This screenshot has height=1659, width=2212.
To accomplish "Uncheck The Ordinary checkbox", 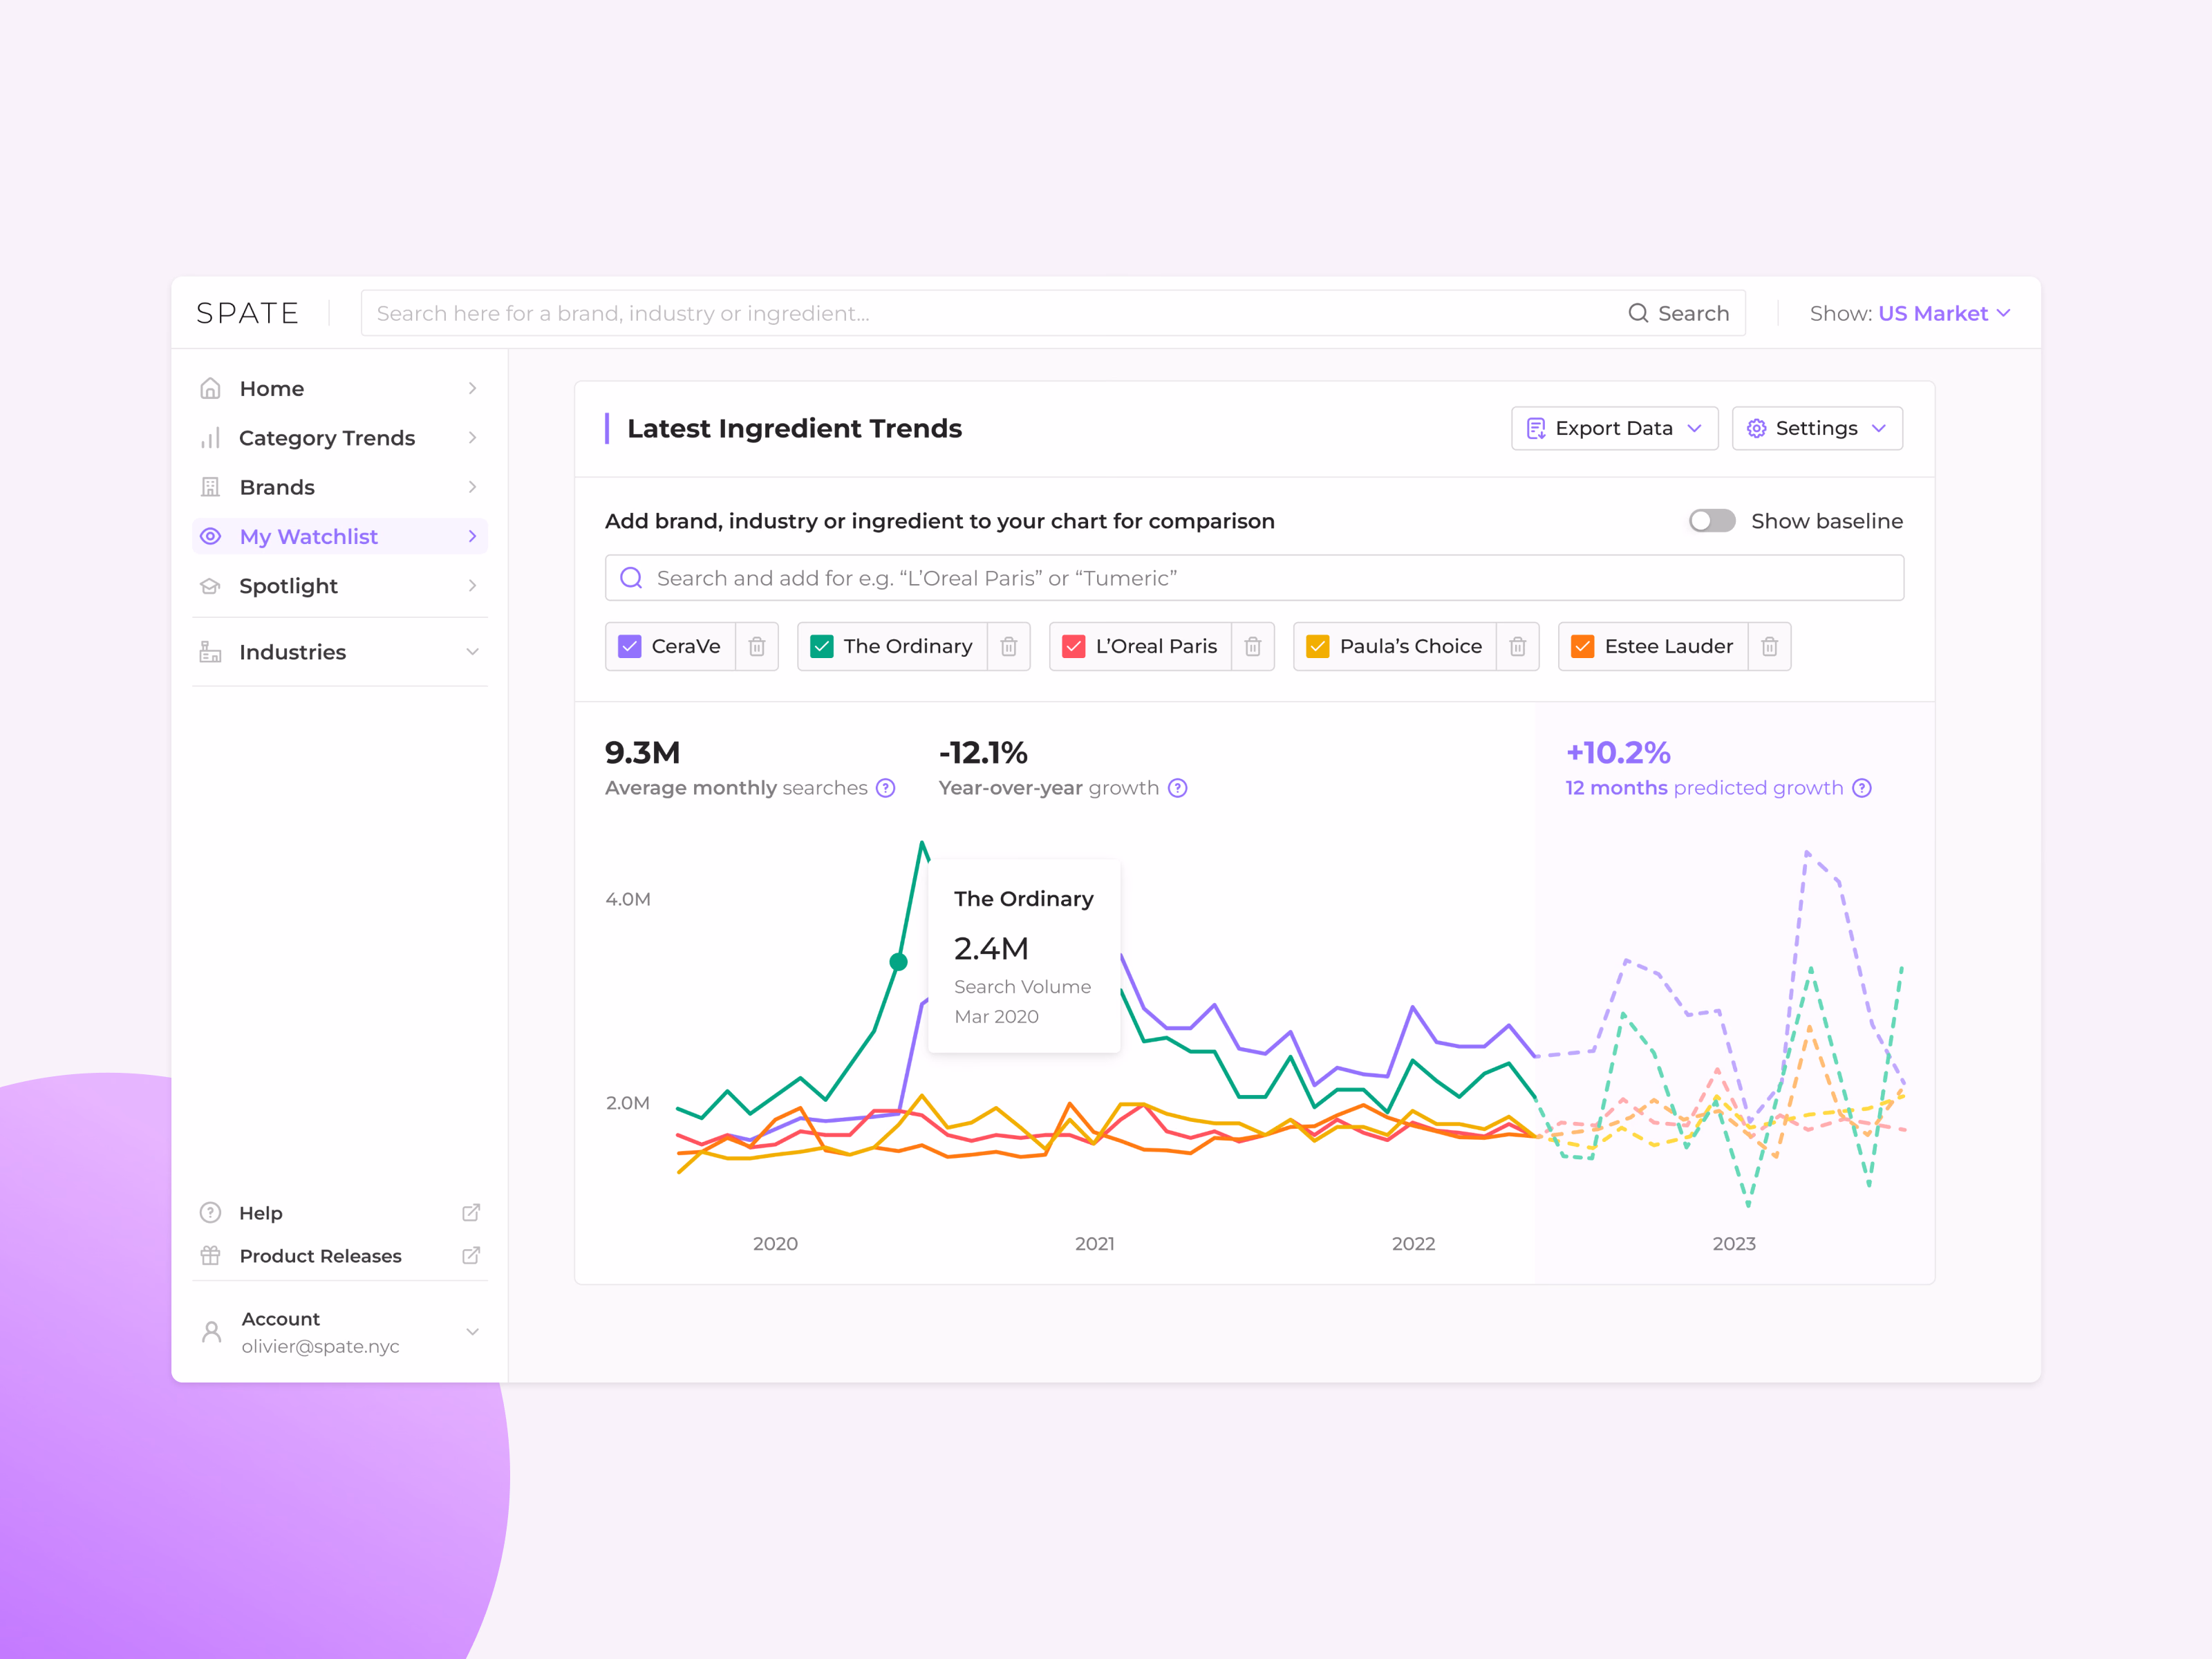I will click(x=822, y=647).
